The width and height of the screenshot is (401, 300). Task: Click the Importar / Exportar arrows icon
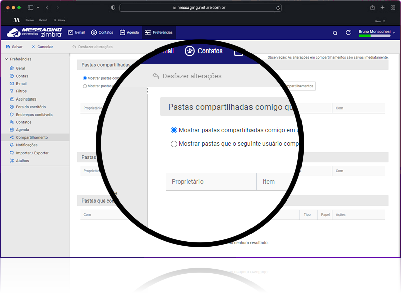click(12, 153)
